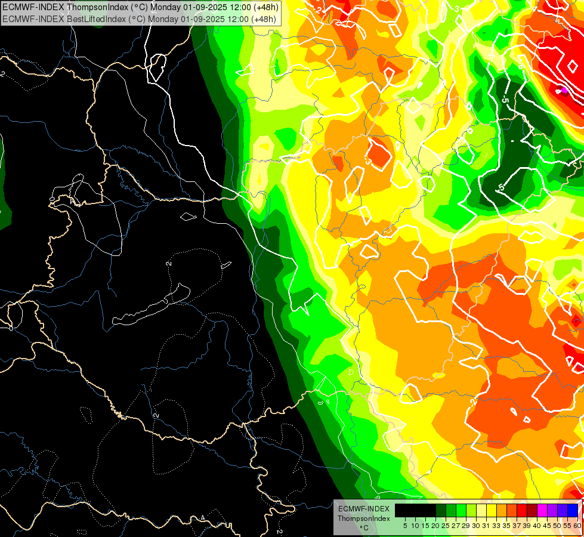Image resolution: width=584 pixels, height=537 pixels.
Task: Click the violet 50–55 legend swatch
Action: (562, 510)
